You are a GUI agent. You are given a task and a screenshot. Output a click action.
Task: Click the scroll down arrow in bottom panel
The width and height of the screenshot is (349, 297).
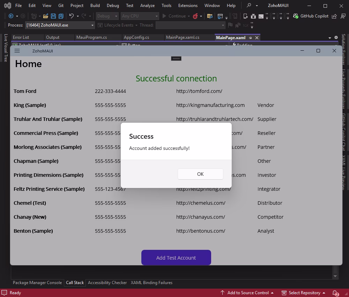tap(335, 276)
